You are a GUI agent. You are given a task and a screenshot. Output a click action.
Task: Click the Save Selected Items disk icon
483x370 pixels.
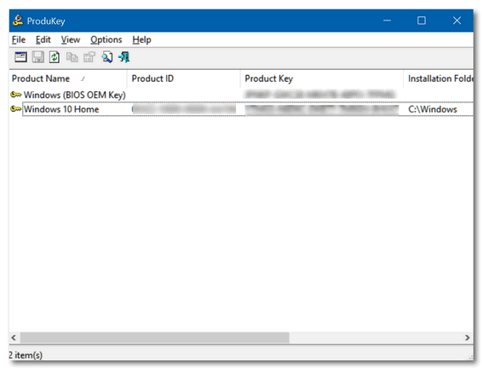[37, 57]
